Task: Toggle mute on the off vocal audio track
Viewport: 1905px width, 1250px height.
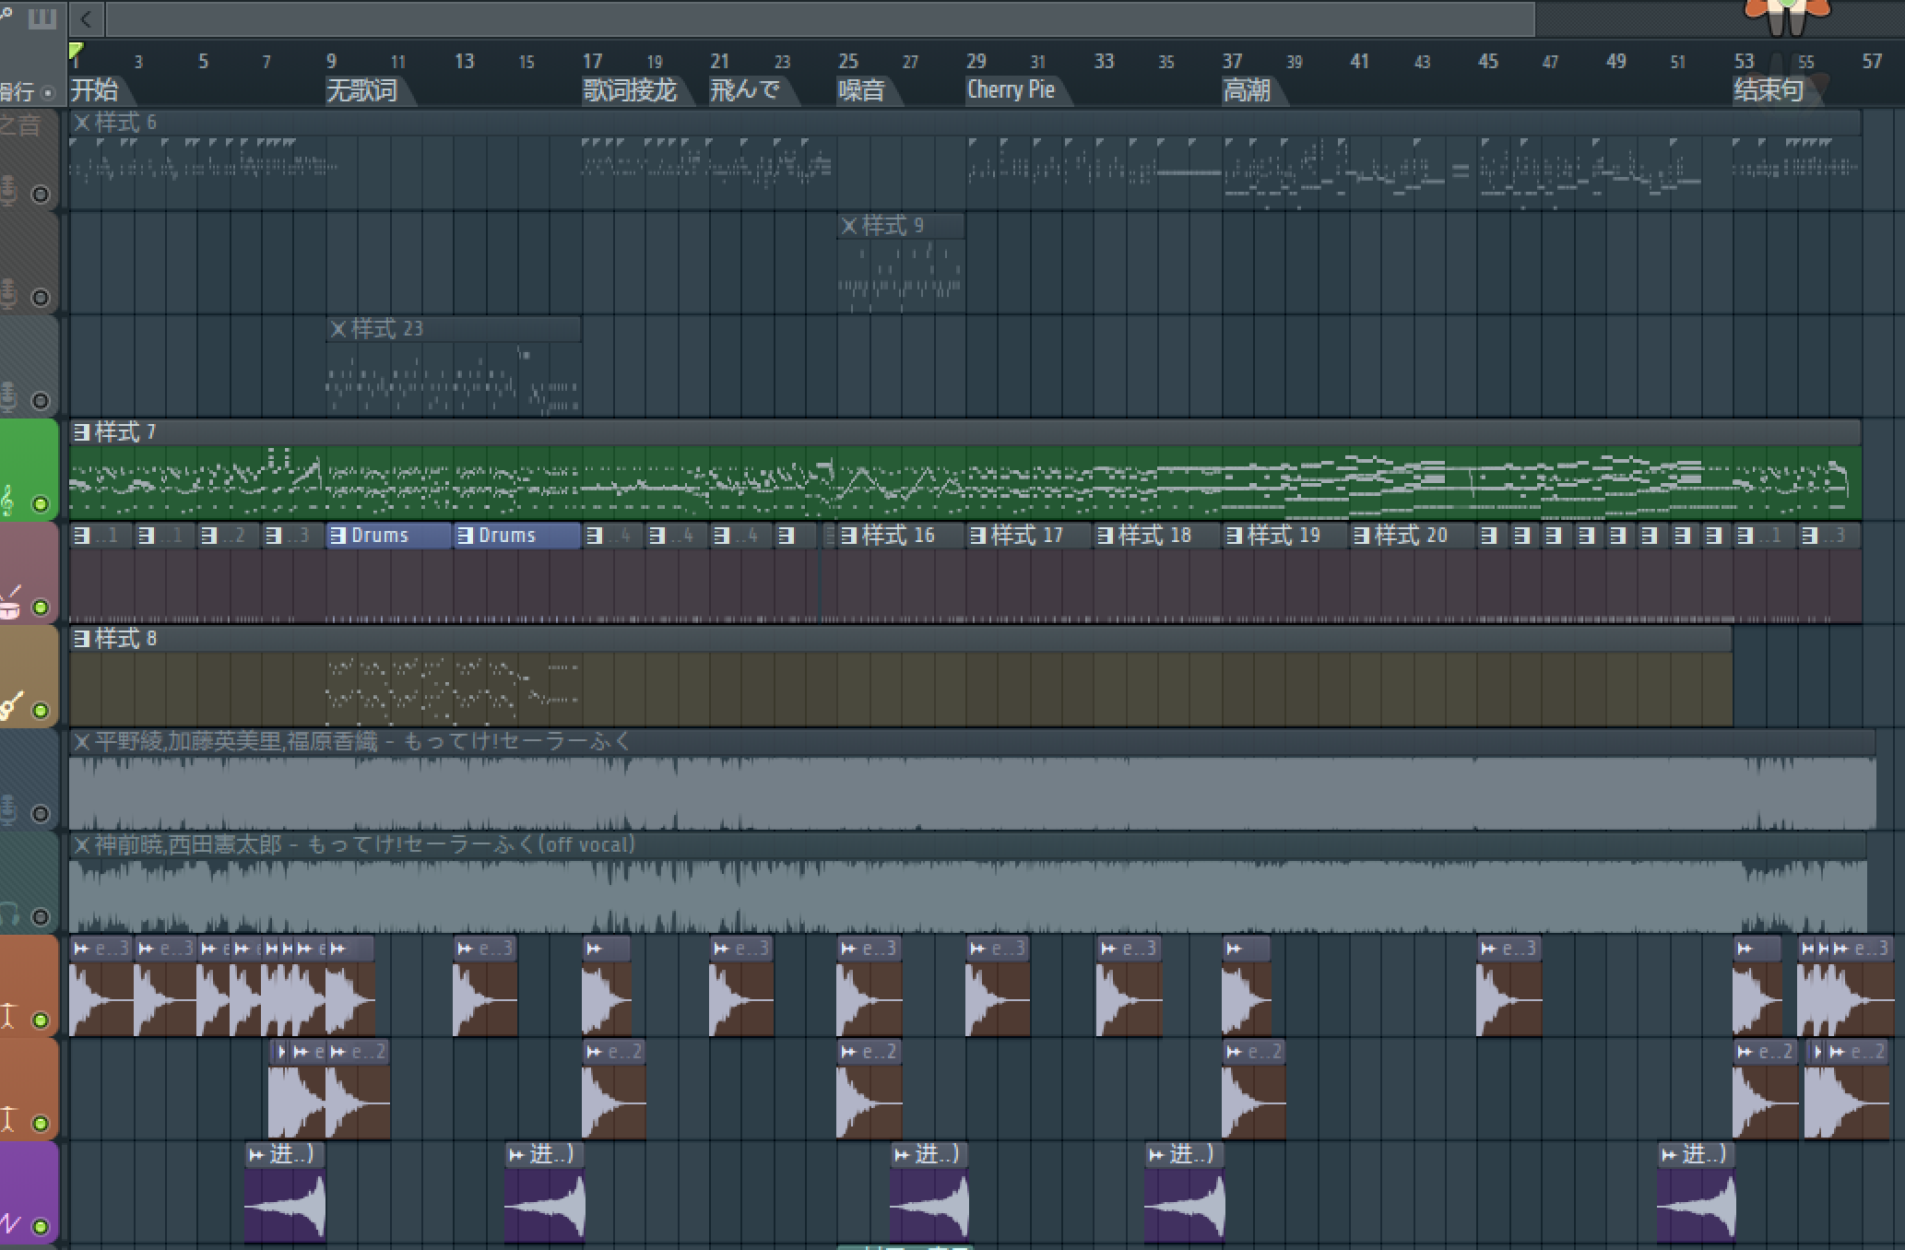Action: pos(40,916)
